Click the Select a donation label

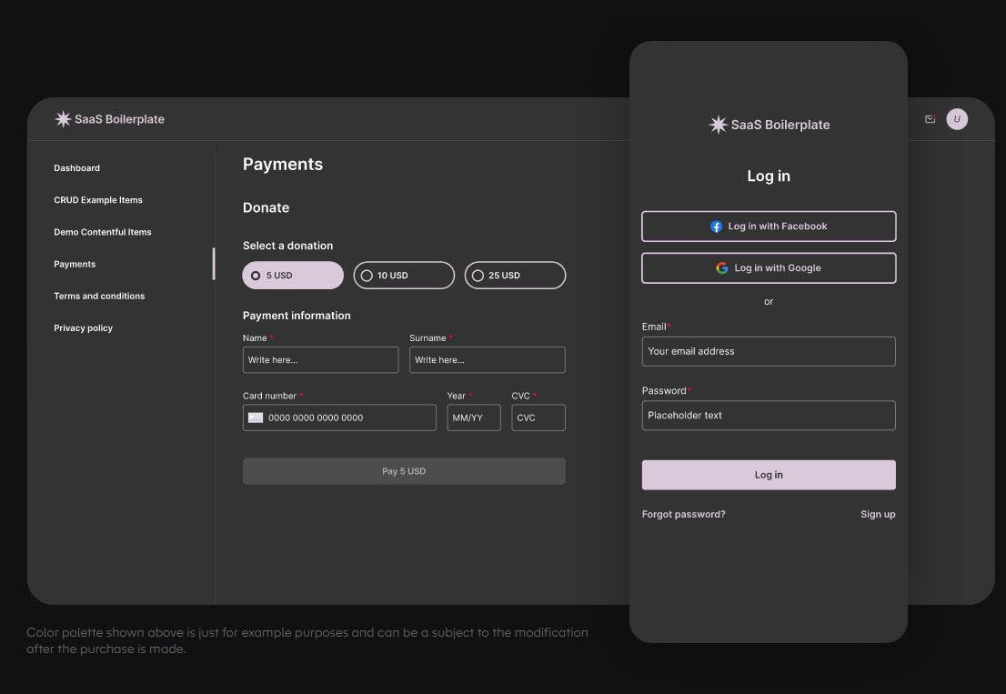pyautogui.click(x=288, y=246)
